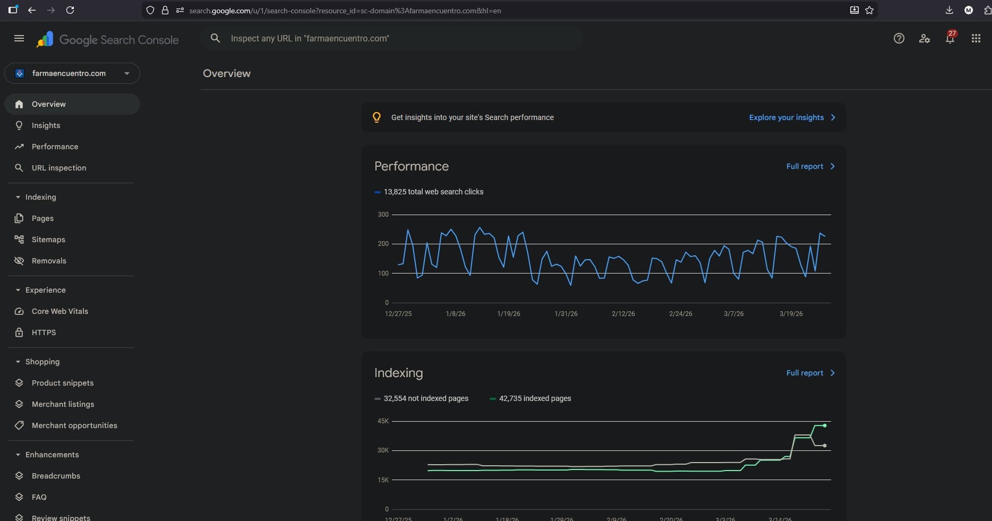Click the Sitemaps icon in sidebar
The height and width of the screenshot is (521, 992).
[19, 240]
